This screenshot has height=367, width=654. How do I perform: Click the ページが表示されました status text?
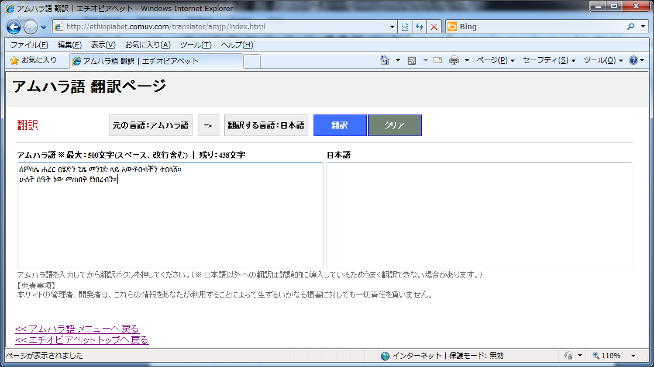coord(44,356)
